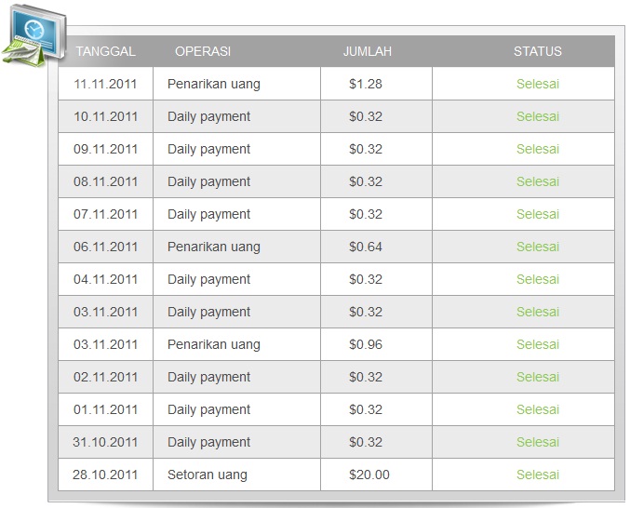Select the date 09.11.2011
Screen dimensions: 630x508
[105, 149]
